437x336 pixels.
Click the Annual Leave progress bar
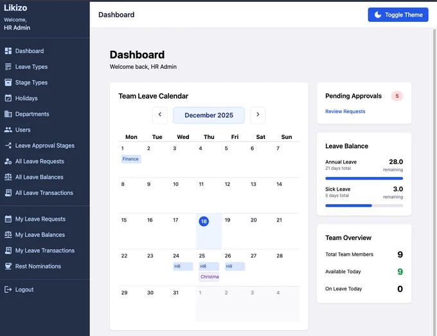(x=364, y=178)
